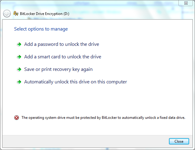Select Automatically unlock this drive on this computer
The image size is (195, 150).
[x=76, y=82]
